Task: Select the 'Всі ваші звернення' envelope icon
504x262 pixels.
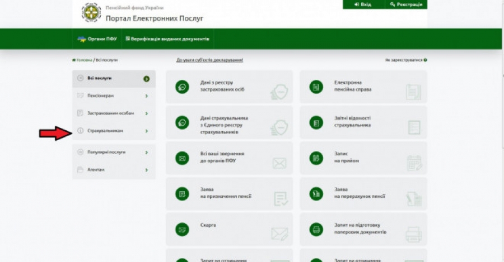Action: pyautogui.click(x=182, y=158)
